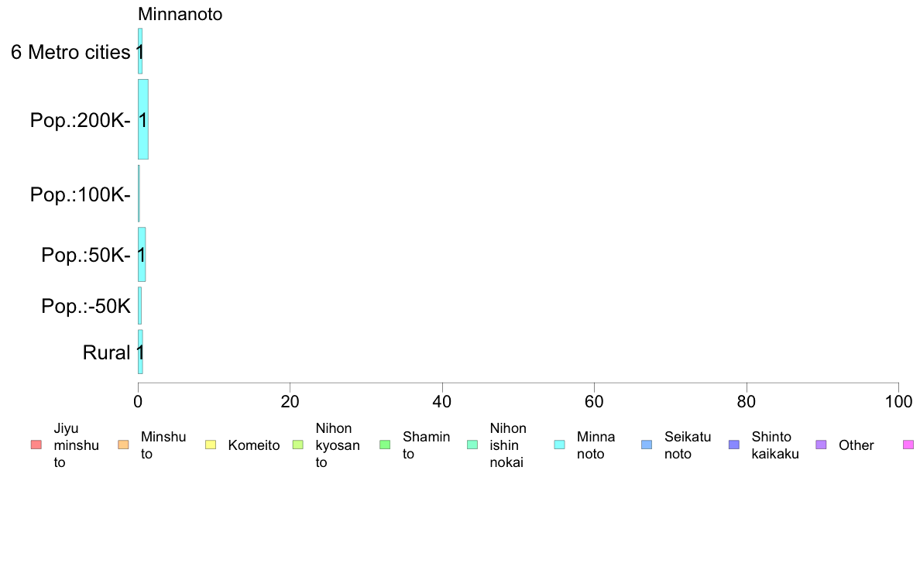
Task: Click the Nihon kyosan to legend swatch
Action: click(x=298, y=445)
